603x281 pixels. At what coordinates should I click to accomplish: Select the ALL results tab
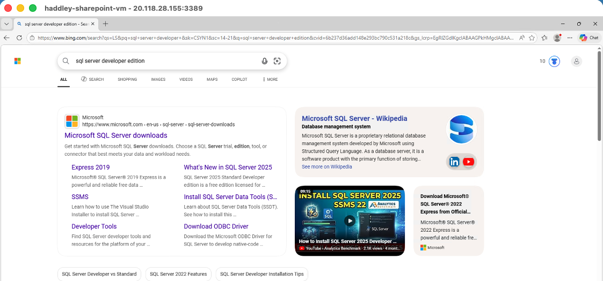pyautogui.click(x=63, y=79)
